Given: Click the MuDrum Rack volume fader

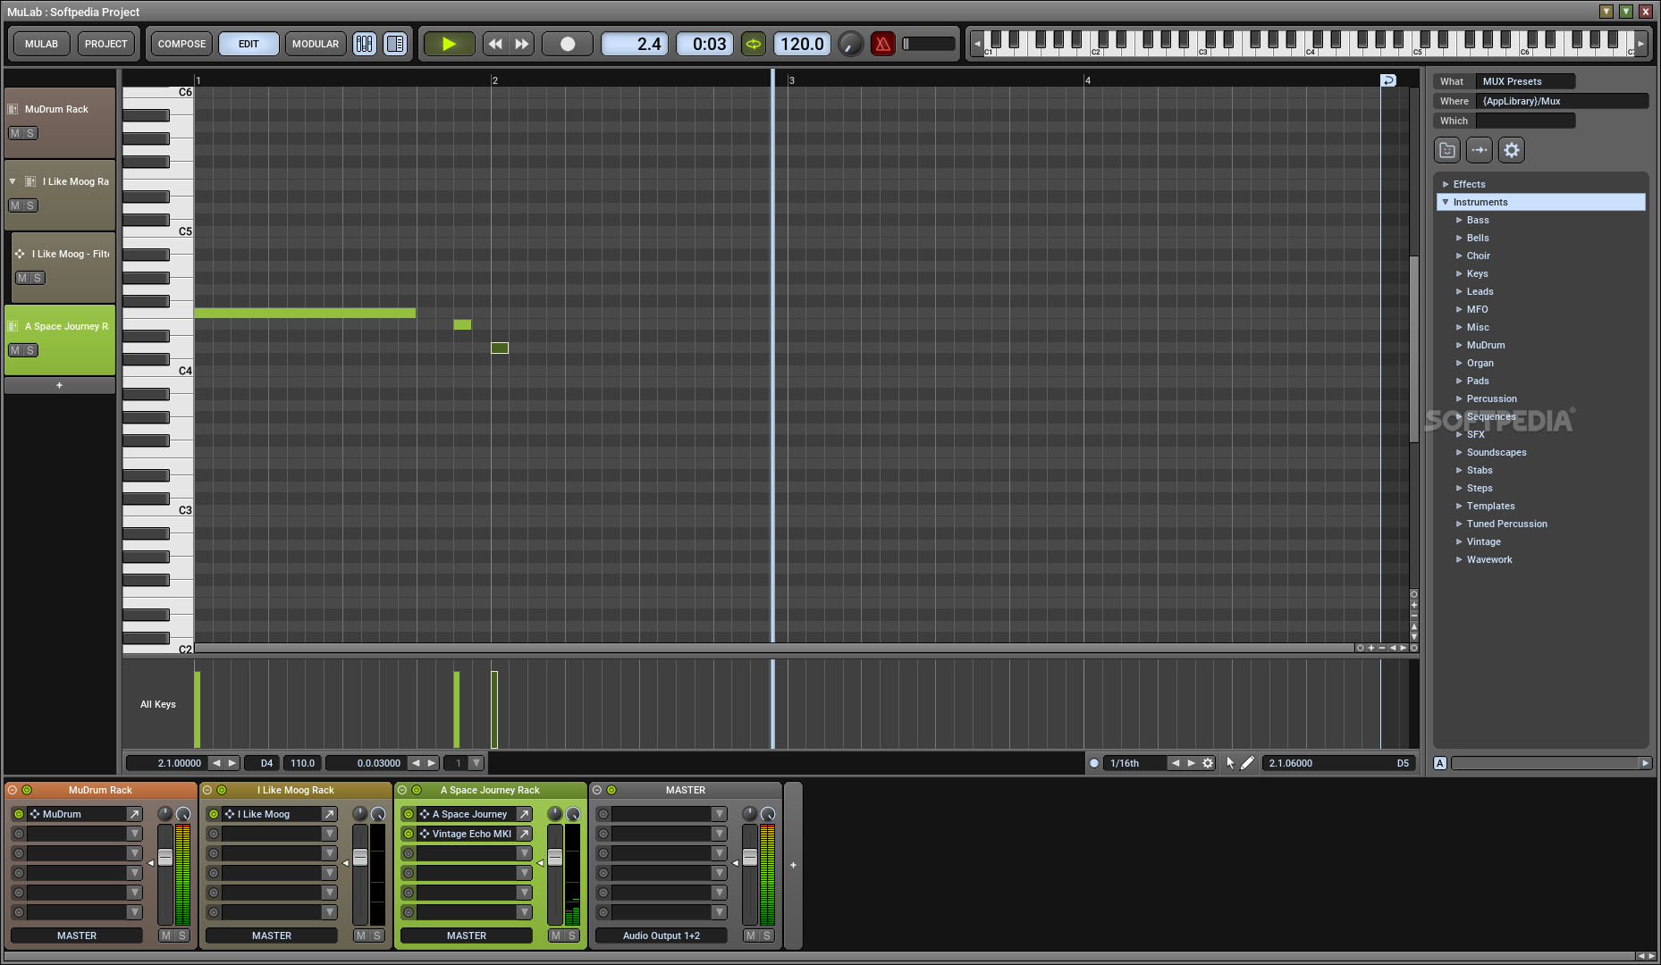Looking at the screenshot, I should [165, 858].
